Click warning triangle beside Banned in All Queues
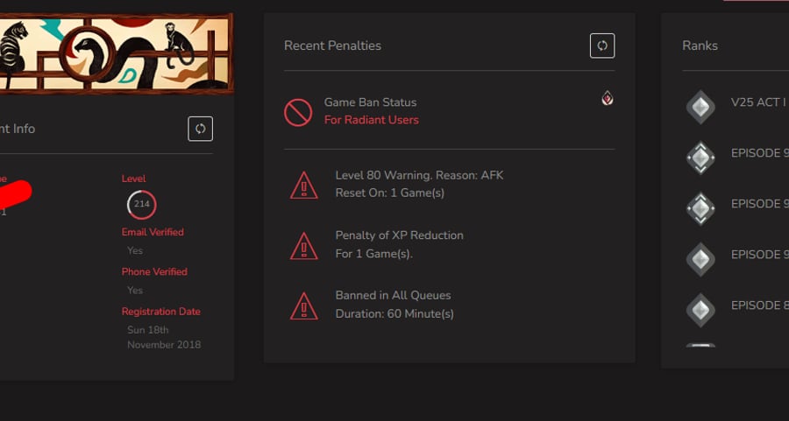789x421 pixels. [304, 306]
